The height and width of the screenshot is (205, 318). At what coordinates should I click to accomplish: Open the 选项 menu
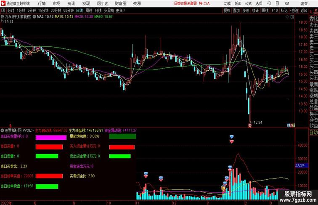click(x=259, y=3)
